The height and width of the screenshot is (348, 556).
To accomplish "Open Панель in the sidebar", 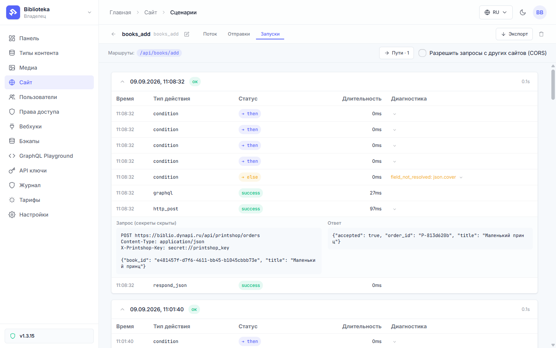I will point(49,38).
